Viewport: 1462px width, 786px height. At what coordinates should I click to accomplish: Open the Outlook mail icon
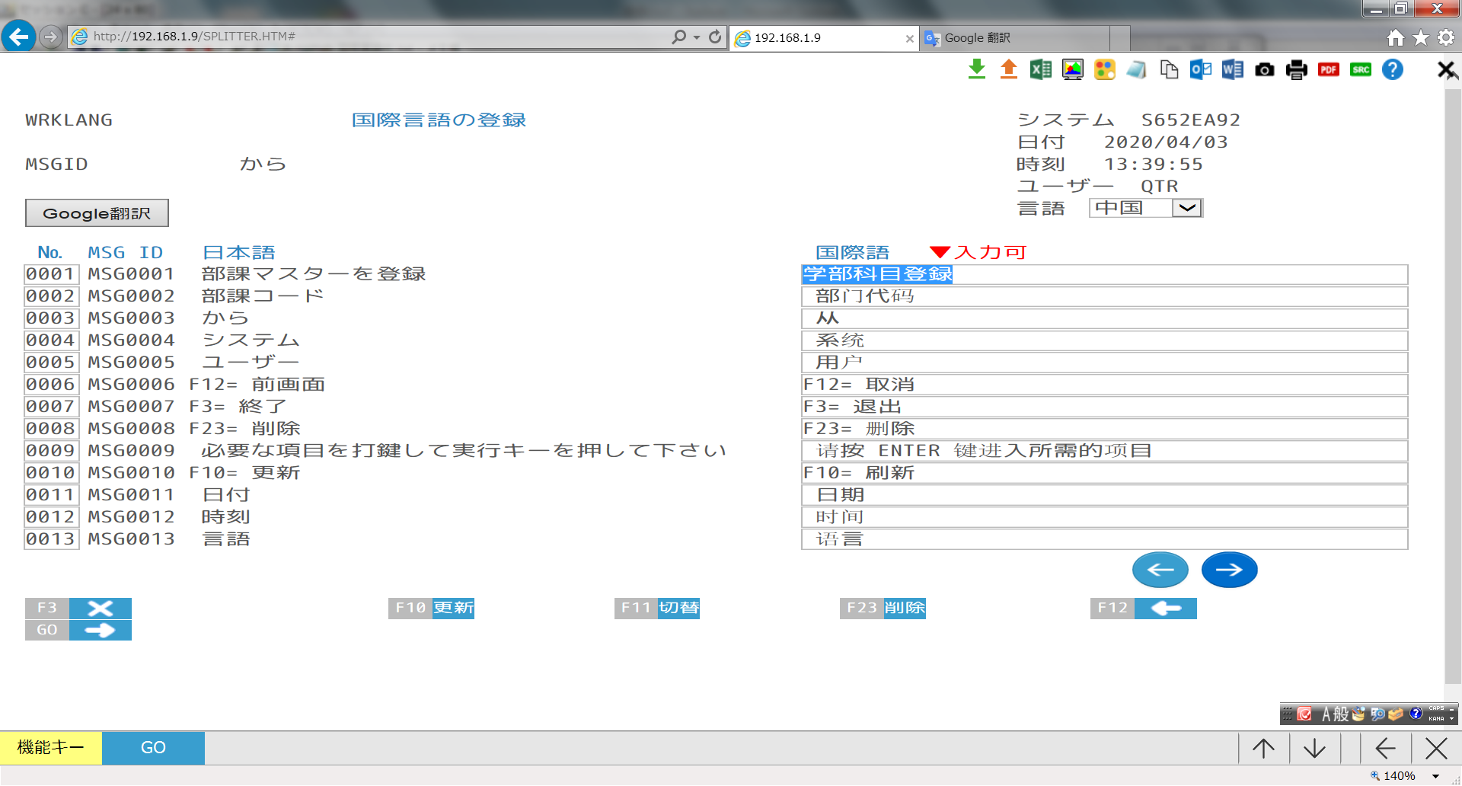[1201, 70]
